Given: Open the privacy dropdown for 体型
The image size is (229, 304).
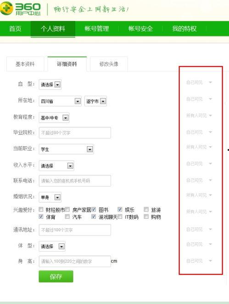Looking at the screenshot, I should click(x=199, y=244).
